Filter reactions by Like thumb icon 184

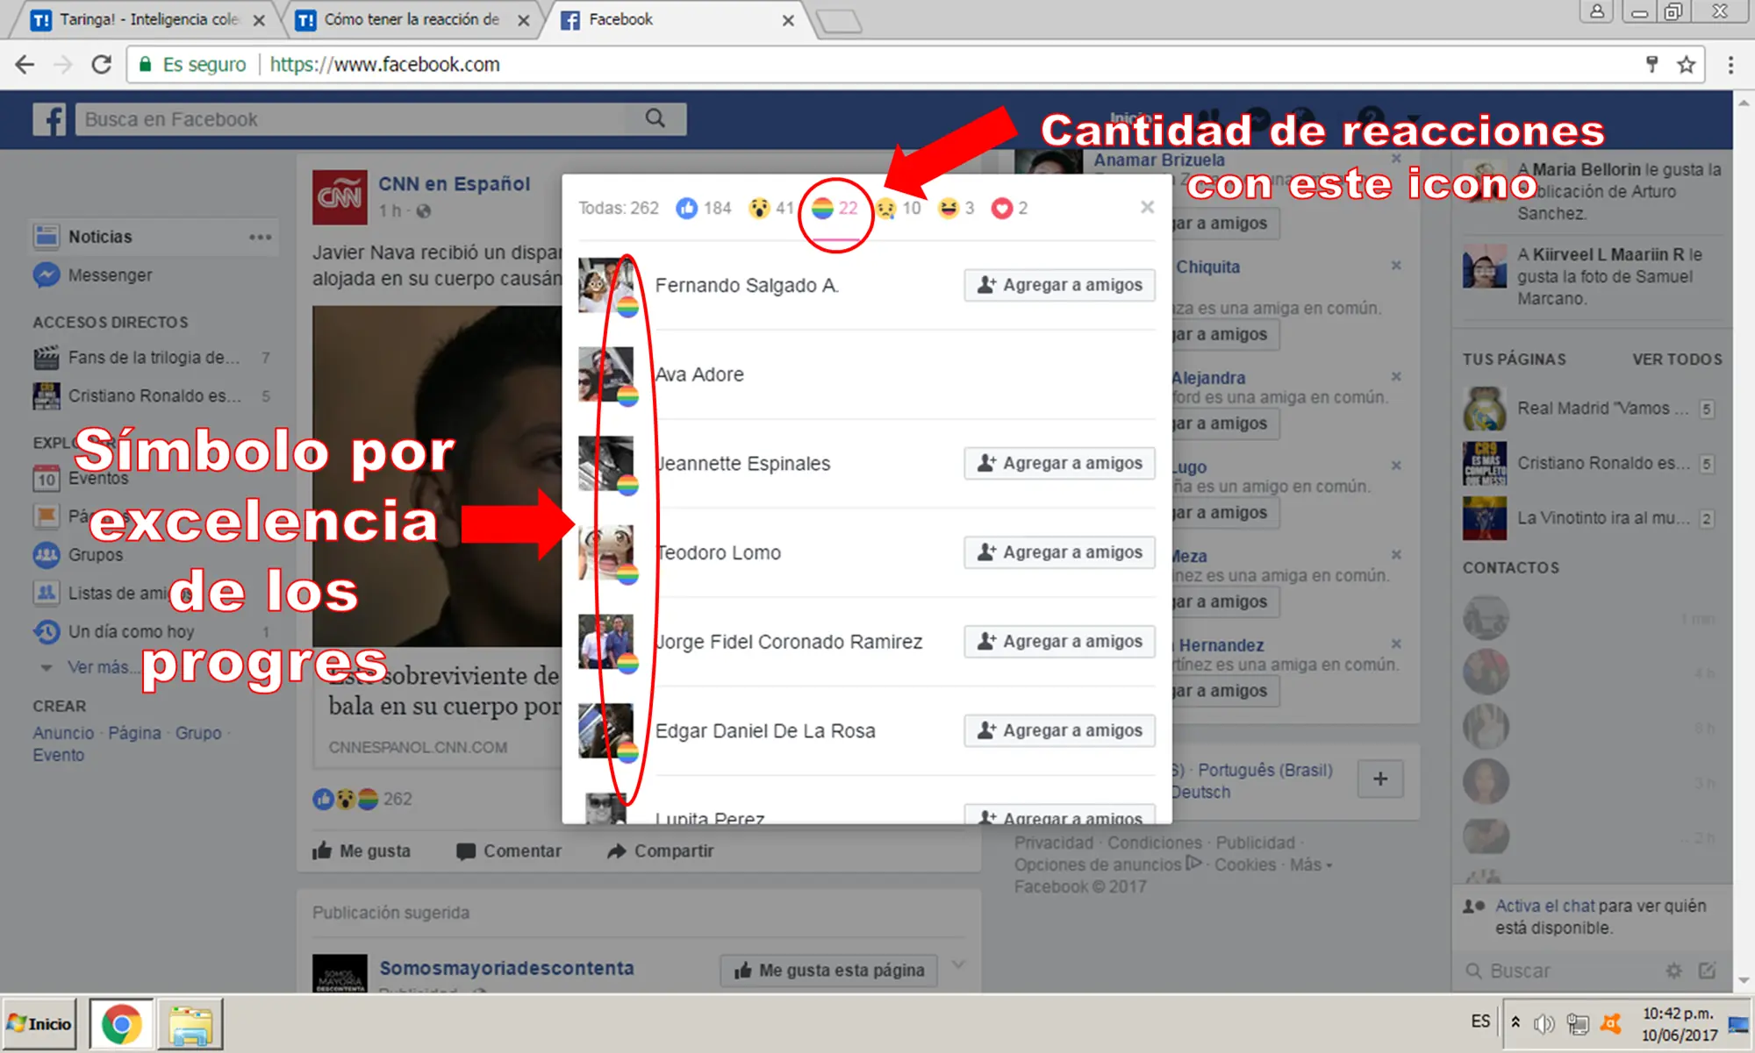[704, 208]
